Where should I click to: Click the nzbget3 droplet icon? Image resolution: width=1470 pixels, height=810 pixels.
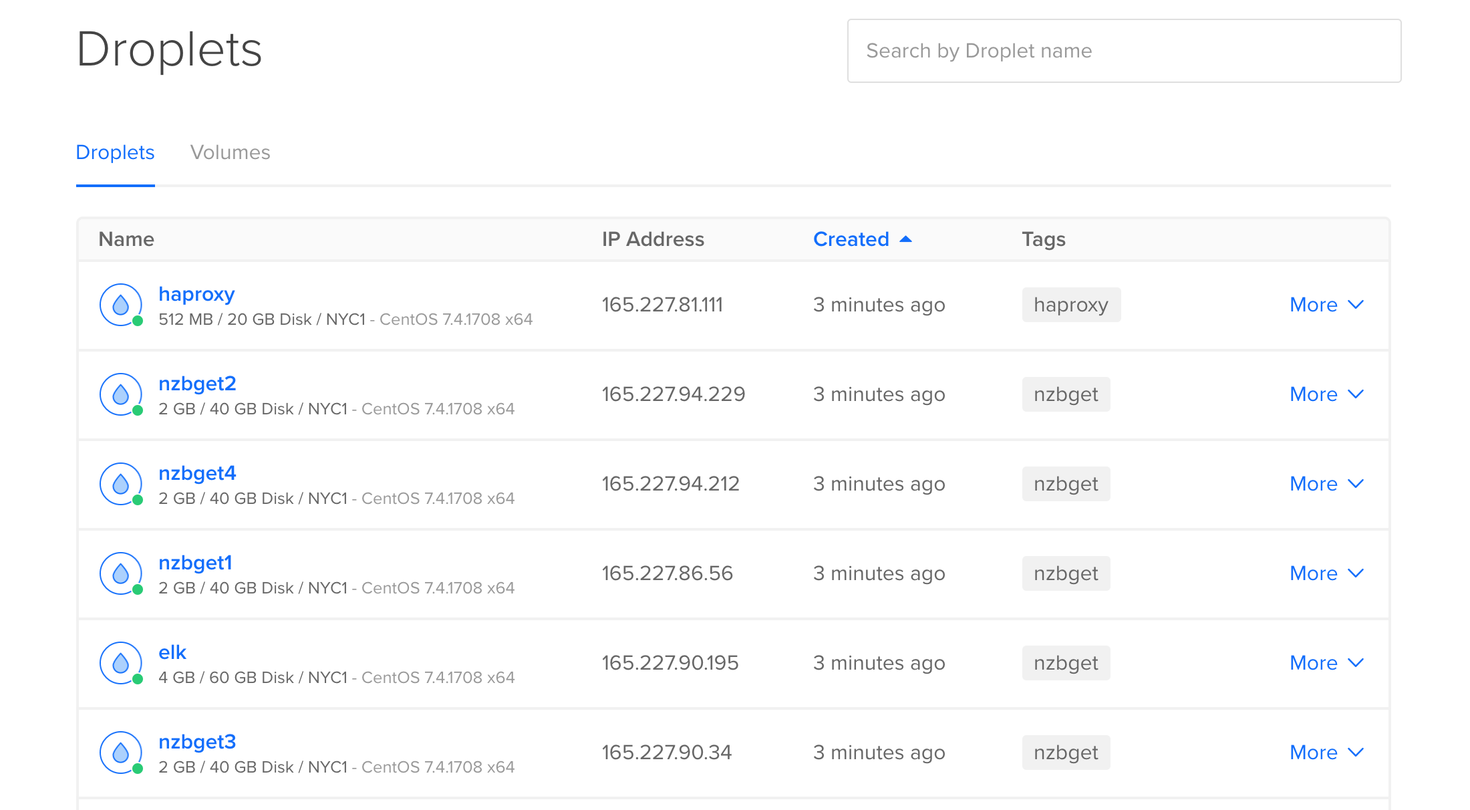[120, 753]
